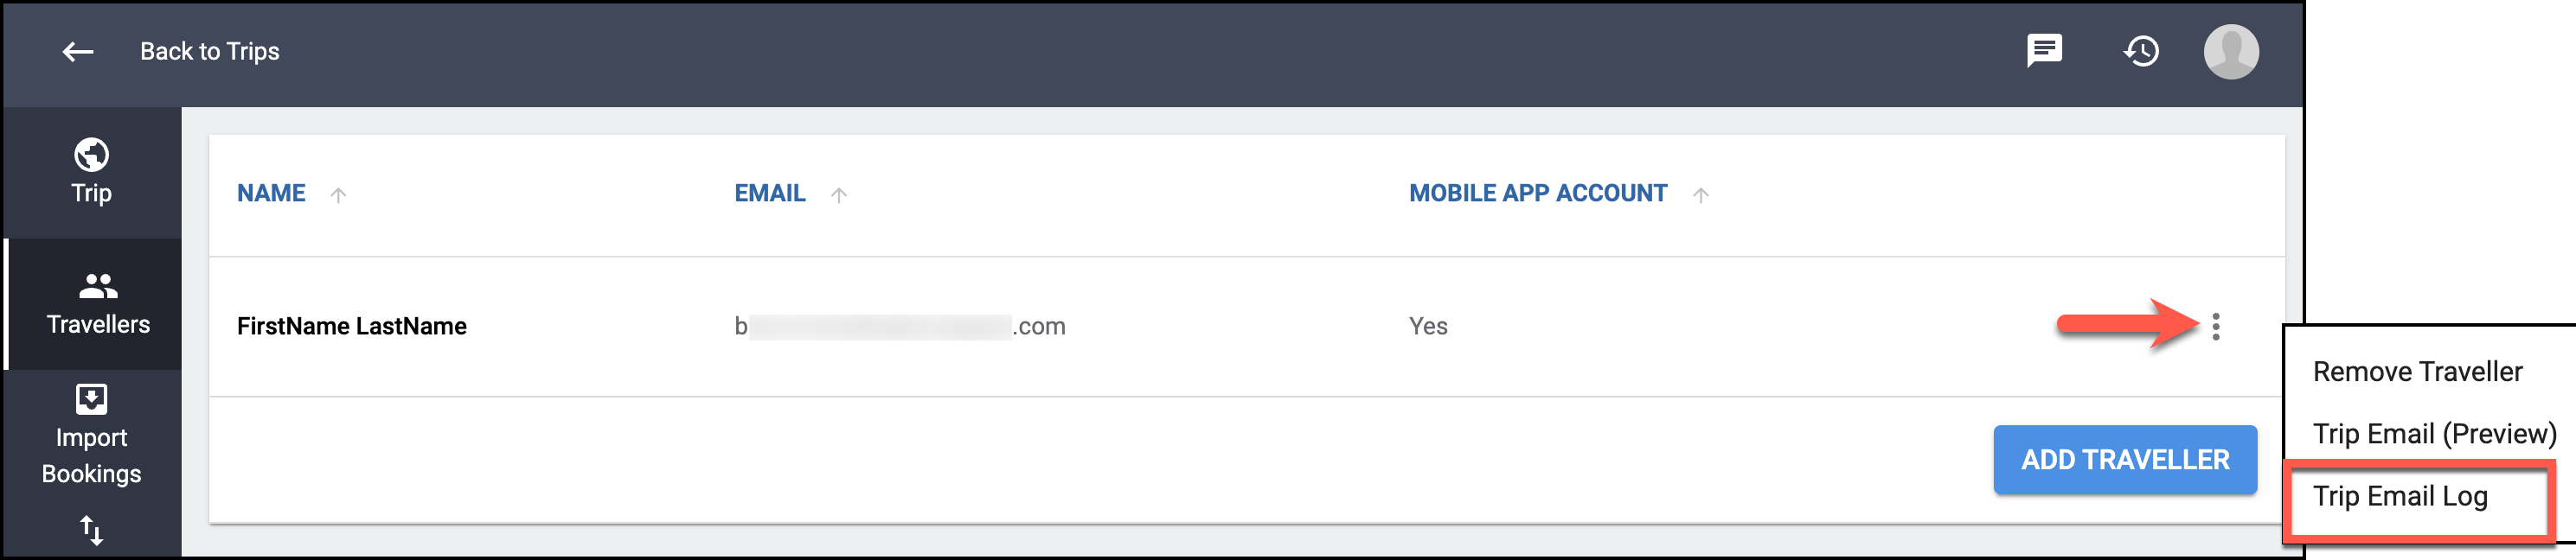
Task: Click the Import Bookings inbox icon
Action: tap(91, 399)
